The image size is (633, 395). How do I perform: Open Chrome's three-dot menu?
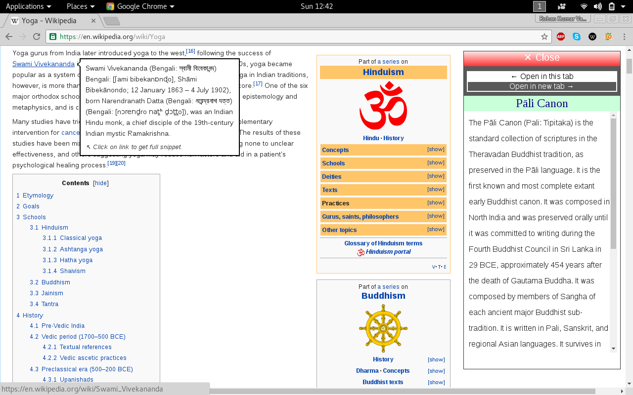pos(624,36)
